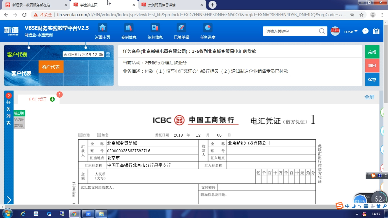Open Chrome taskbar icon
The width and height of the screenshot is (388, 218).
pos(74,214)
